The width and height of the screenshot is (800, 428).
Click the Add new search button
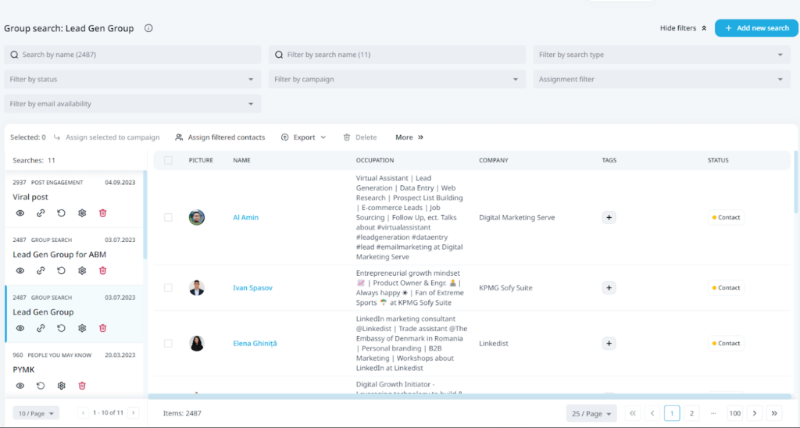pyautogui.click(x=756, y=28)
